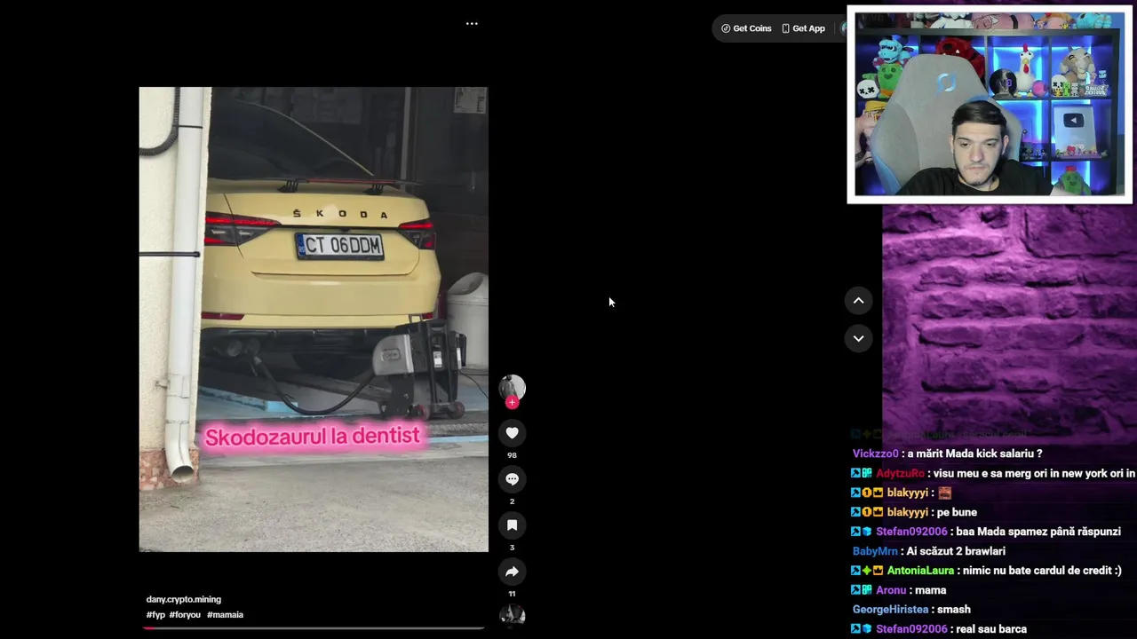Go to next video with down chevron
The width and height of the screenshot is (1137, 639).
pos(858,338)
